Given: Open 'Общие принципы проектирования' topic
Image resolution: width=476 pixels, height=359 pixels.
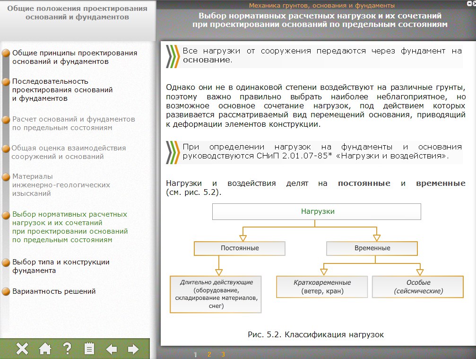Looking at the screenshot, I should 74,57.
